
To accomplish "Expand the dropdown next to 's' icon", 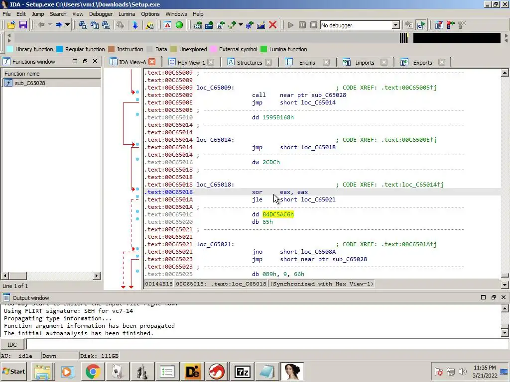I will tap(241, 25).
